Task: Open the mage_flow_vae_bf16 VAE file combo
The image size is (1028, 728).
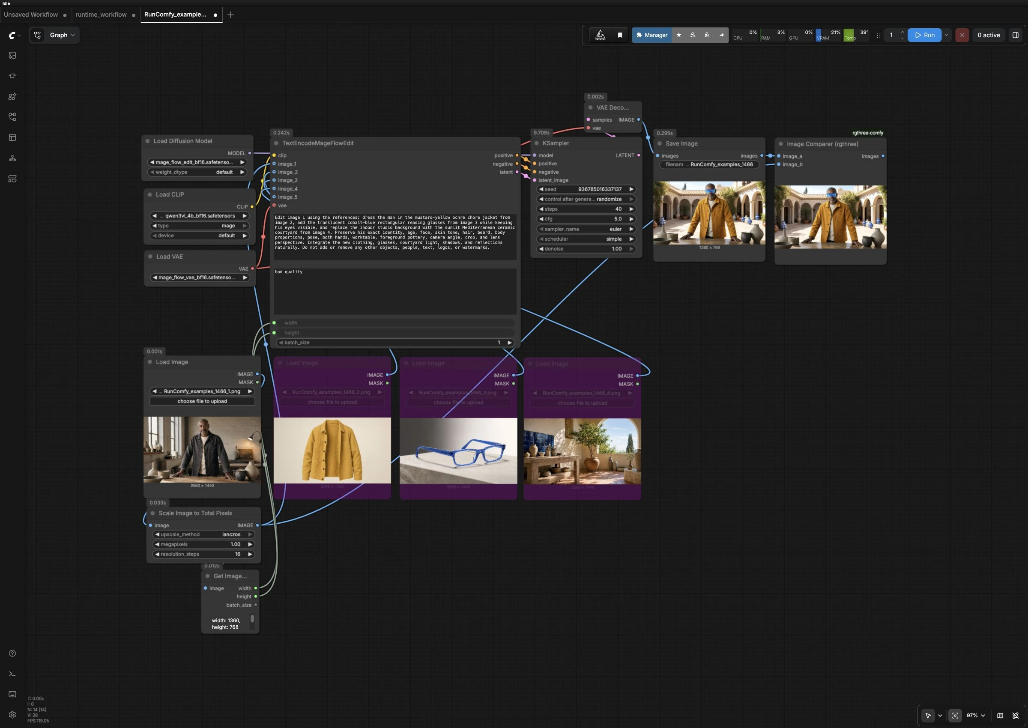Action: click(x=200, y=277)
